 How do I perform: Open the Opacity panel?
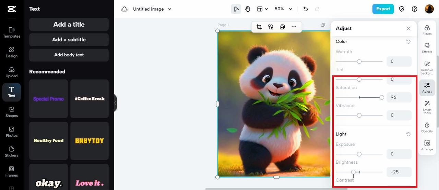pyautogui.click(x=427, y=127)
